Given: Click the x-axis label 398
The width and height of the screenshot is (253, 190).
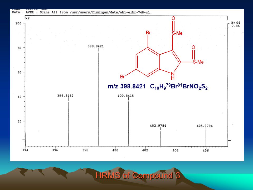Looking at the screenshot, I should (x=85, y=150).
